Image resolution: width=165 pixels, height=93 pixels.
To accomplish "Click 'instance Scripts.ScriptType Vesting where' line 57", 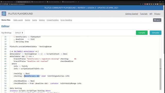I will tap(30, 91).
